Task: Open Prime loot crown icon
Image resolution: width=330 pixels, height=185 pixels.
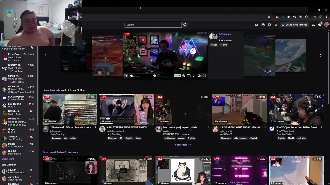Action: pyautogui.click(x=257, y=25)
